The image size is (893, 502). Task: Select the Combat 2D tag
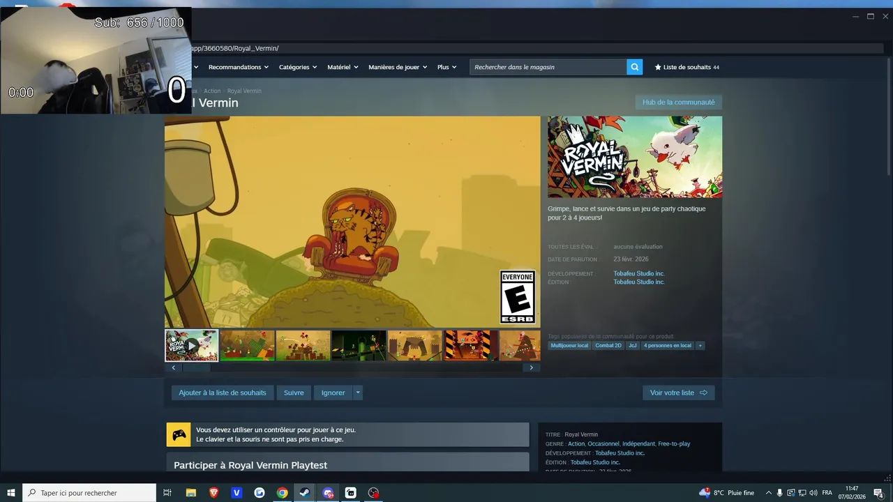608,345
